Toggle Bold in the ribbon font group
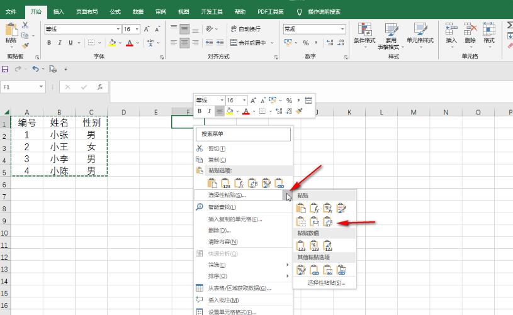The width and height of the screenshot is (513, 315). click(49, 43)
